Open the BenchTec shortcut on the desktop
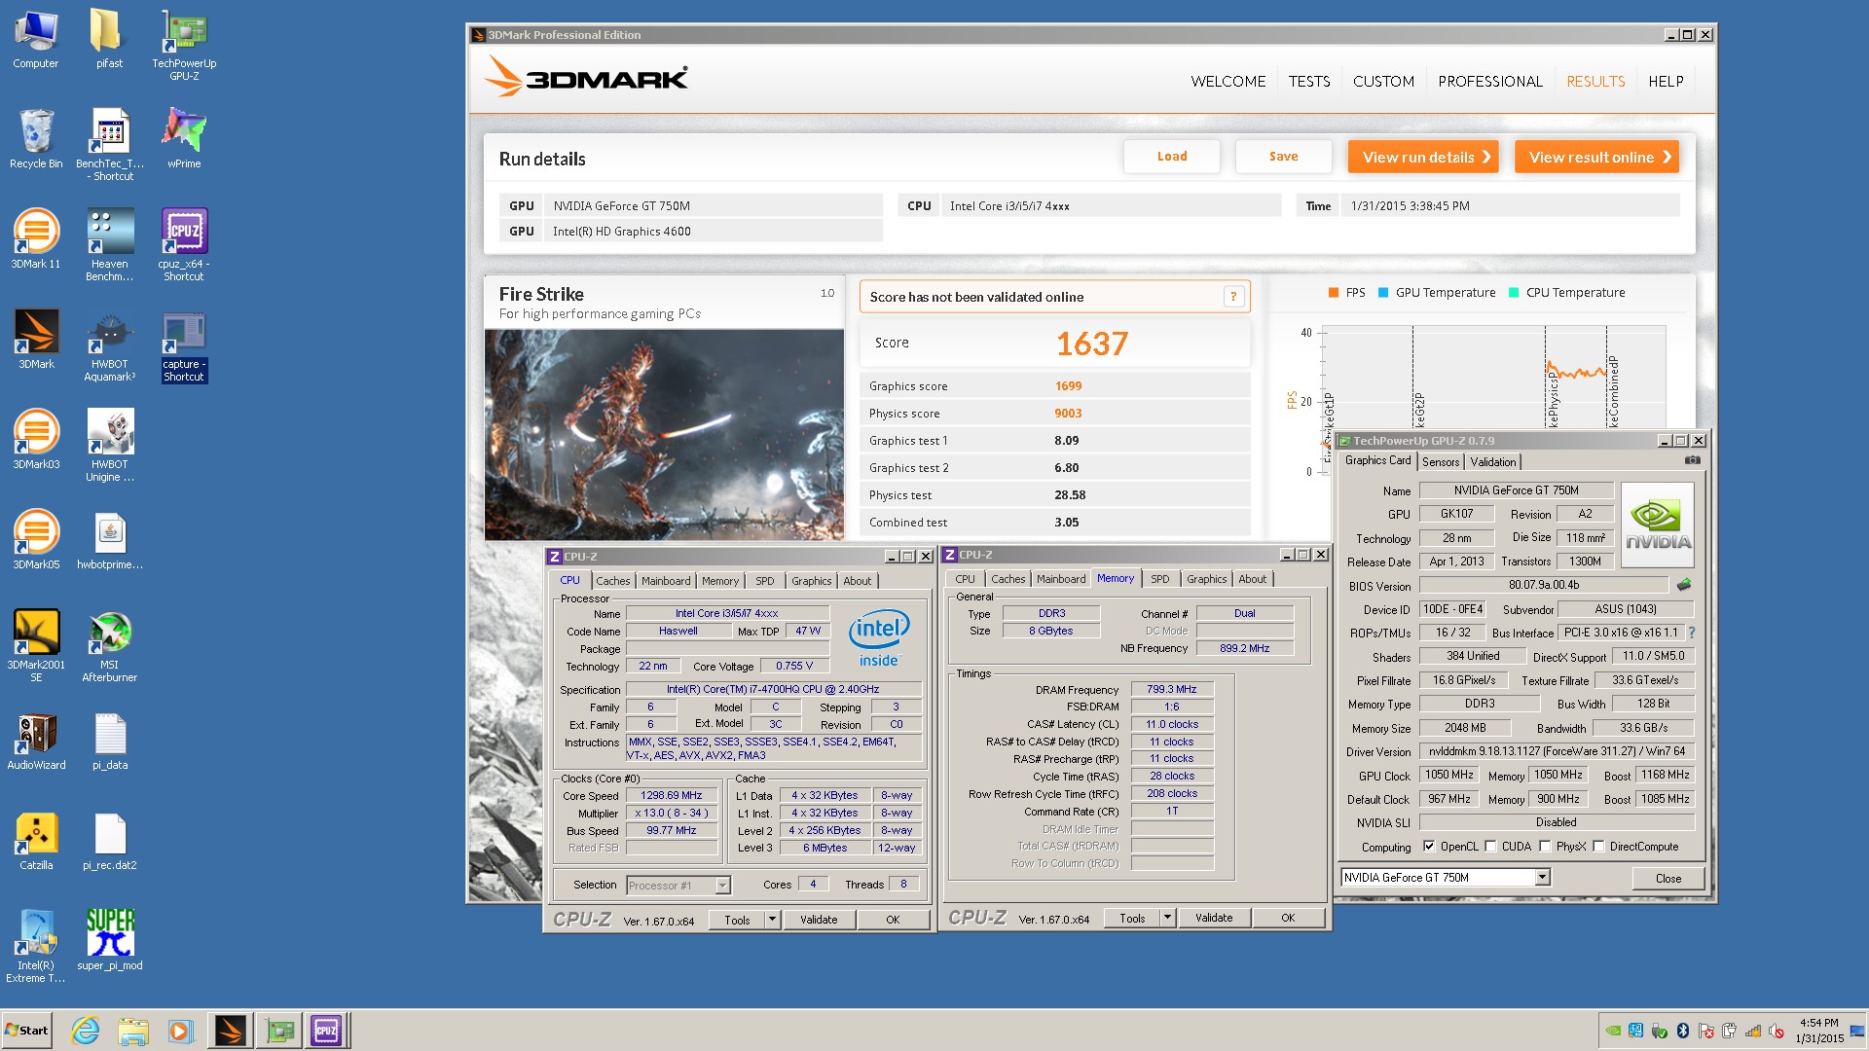Viewport: 1869px width, 1051px height. (x=110, y=144)
